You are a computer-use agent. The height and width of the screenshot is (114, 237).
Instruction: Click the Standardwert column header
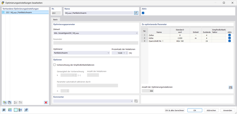tap(180, 31)
